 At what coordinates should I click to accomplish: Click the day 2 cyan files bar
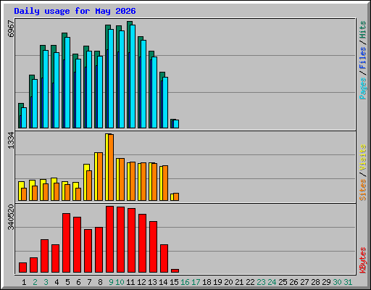point(35,104)
